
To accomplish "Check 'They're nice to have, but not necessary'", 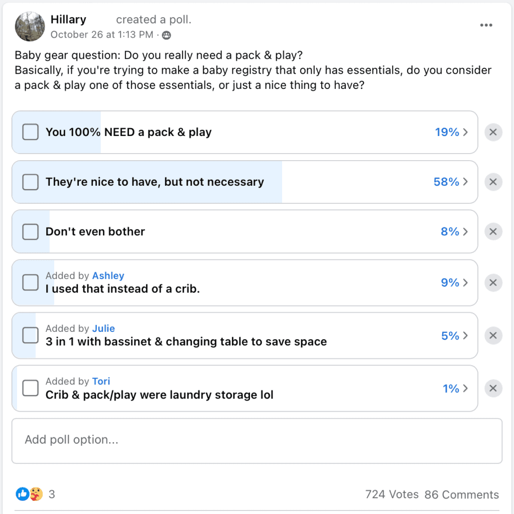I will coord(31,182).
